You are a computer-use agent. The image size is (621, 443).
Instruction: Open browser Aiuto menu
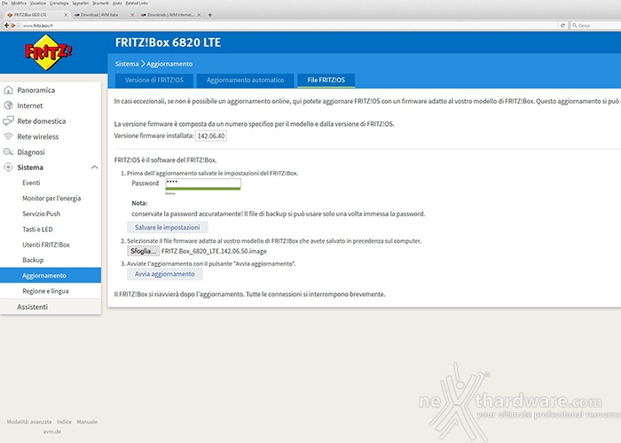(117, 4)
